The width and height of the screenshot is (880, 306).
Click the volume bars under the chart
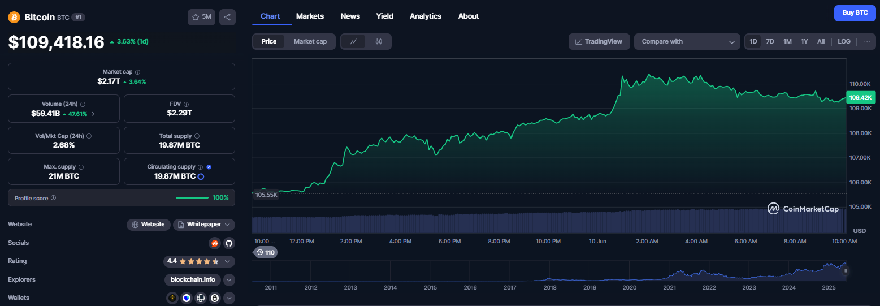548,221
